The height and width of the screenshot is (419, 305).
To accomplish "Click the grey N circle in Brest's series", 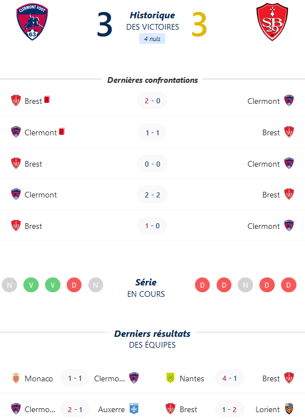I will [245, 285].
